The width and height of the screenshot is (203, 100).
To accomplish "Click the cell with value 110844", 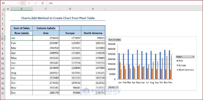I will point(70,68).
